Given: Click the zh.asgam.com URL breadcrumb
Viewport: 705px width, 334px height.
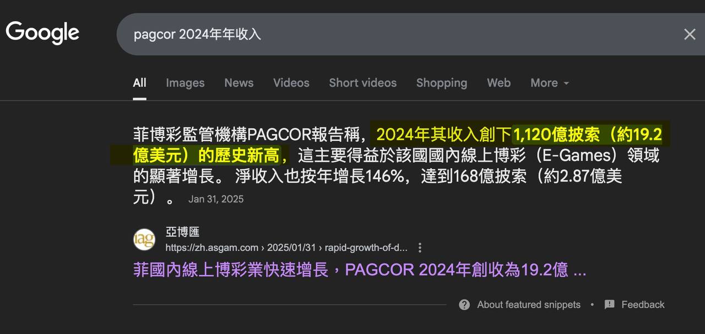Looking at the screenshot, I should click(x=286, y=248).
